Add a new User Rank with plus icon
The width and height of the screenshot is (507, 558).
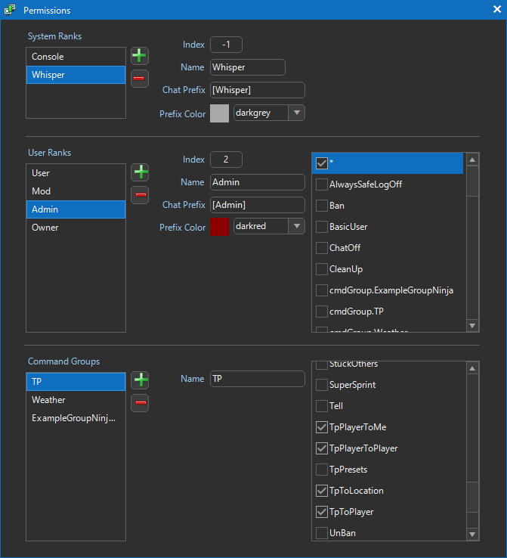(140, 172)
